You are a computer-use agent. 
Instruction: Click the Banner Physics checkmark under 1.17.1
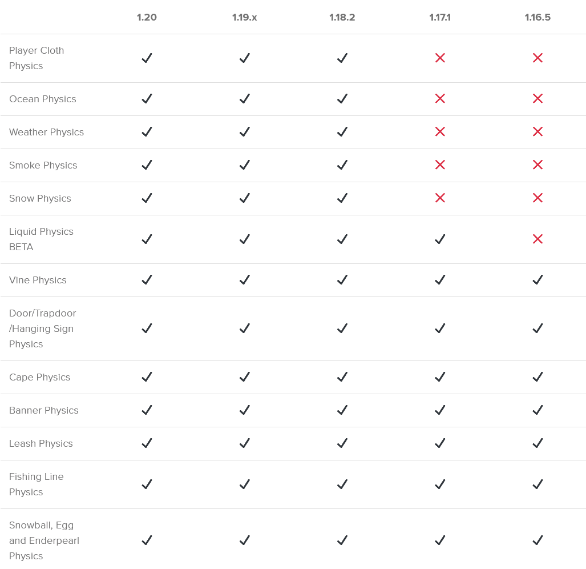(440, 410)
